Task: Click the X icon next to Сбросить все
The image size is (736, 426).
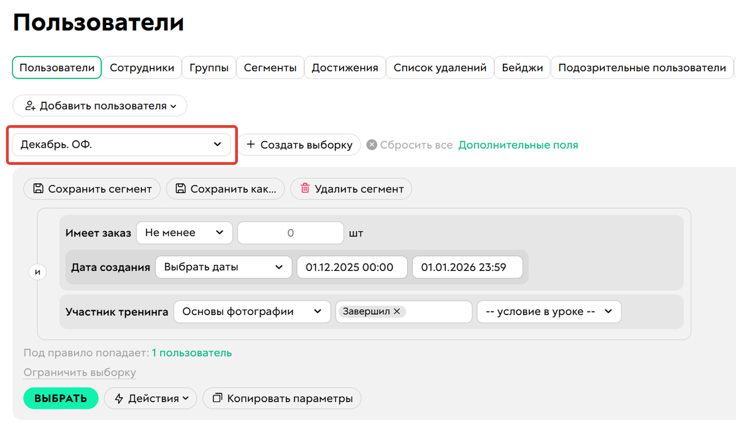Action: point(374,145)
